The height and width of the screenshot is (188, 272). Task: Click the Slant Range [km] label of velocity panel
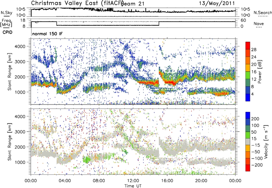tap(10, 142)
